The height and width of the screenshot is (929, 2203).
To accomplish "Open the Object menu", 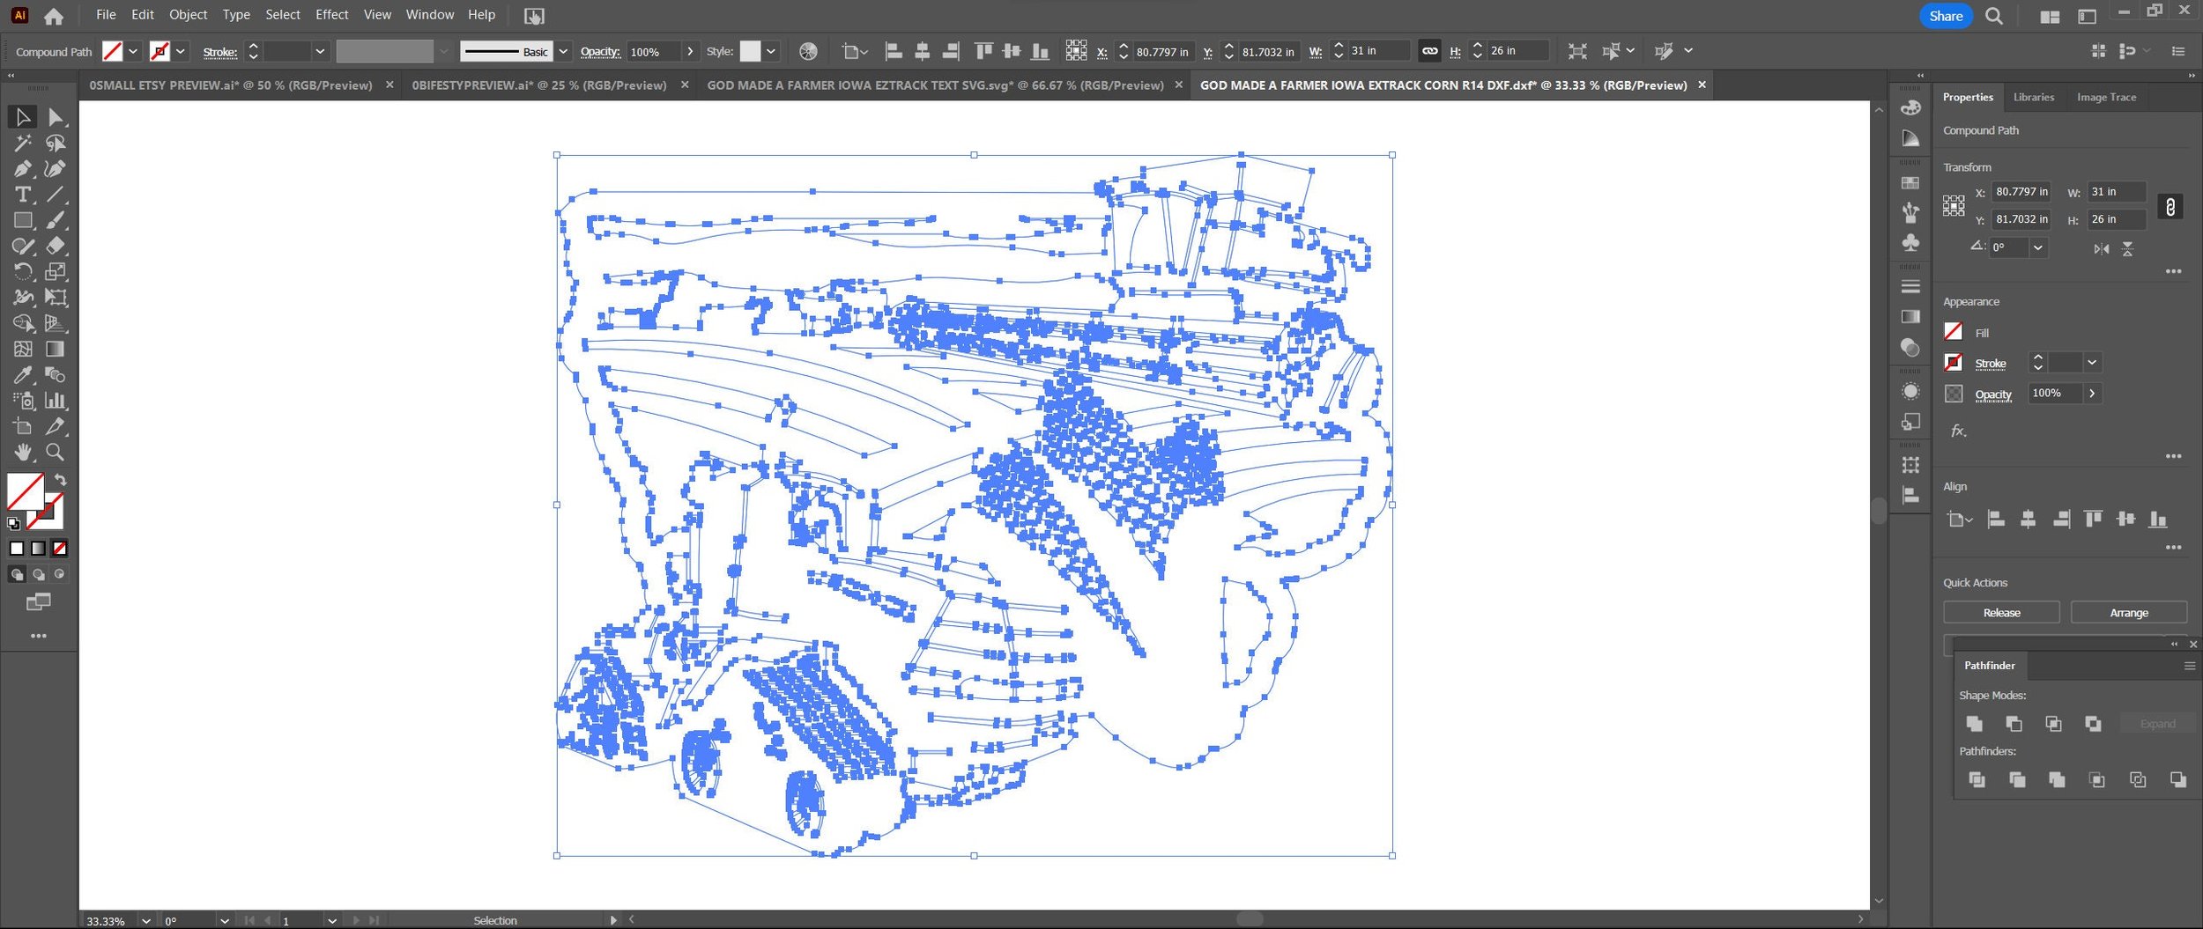I will tap(188, 15).
